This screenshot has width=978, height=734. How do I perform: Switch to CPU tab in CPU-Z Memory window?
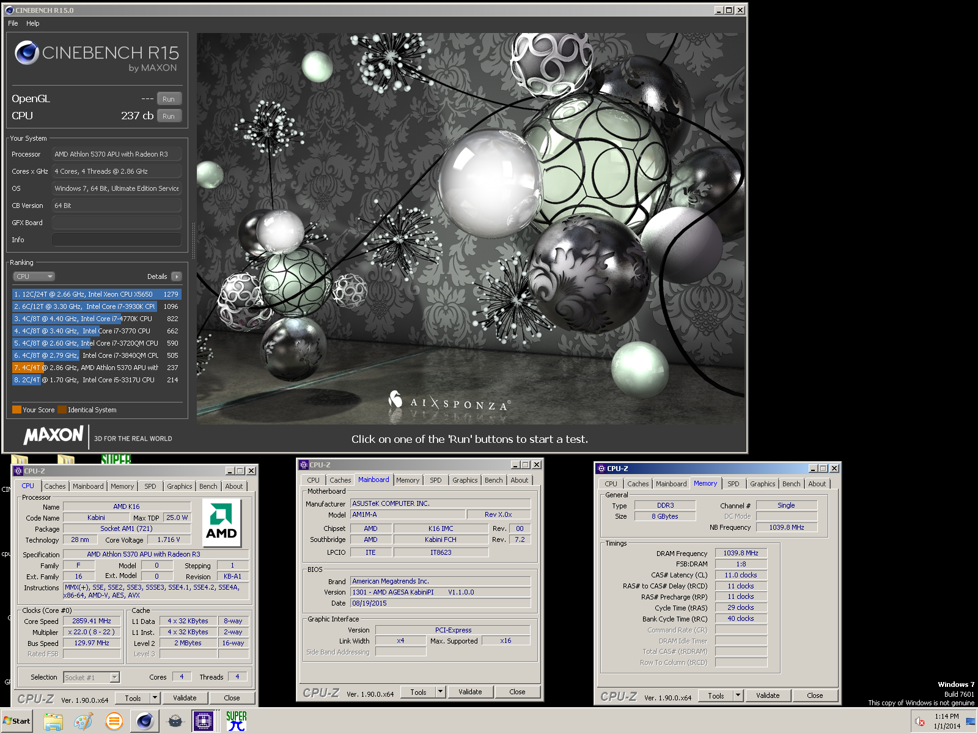pyautogui.click(x=611, y=484)
